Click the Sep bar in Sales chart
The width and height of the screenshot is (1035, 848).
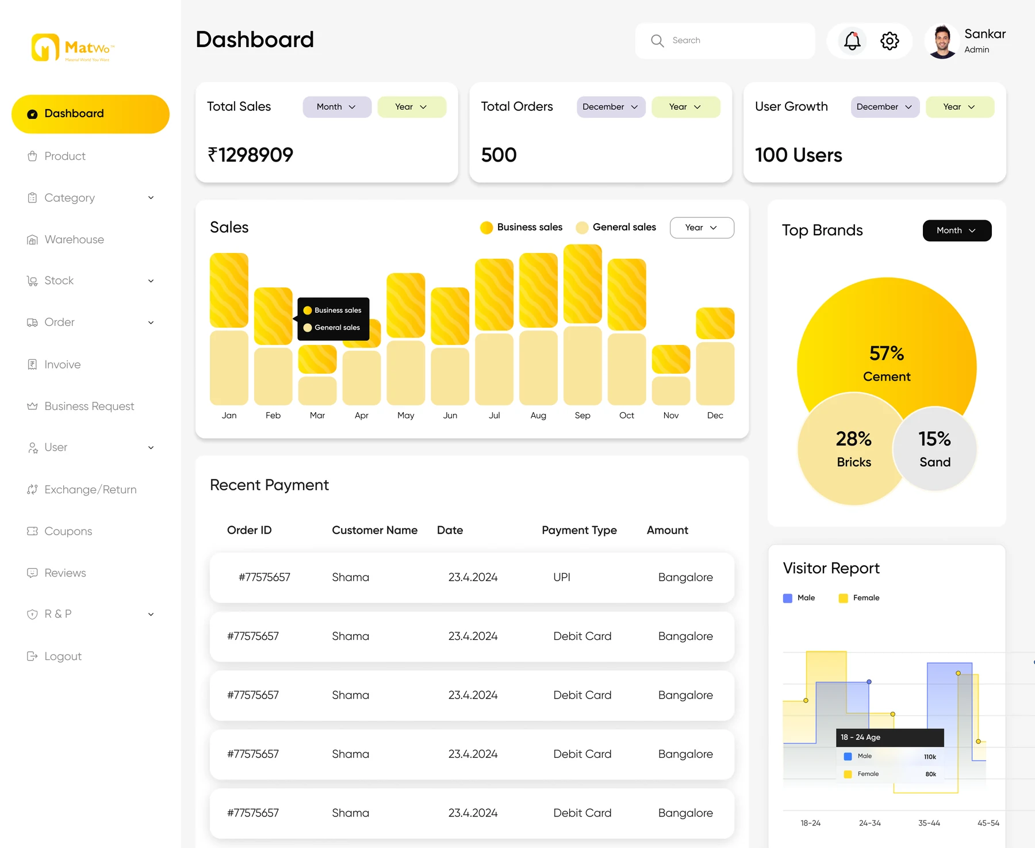coord(582,325)
